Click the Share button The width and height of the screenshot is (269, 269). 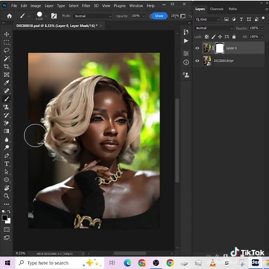[x=159, y=16]
